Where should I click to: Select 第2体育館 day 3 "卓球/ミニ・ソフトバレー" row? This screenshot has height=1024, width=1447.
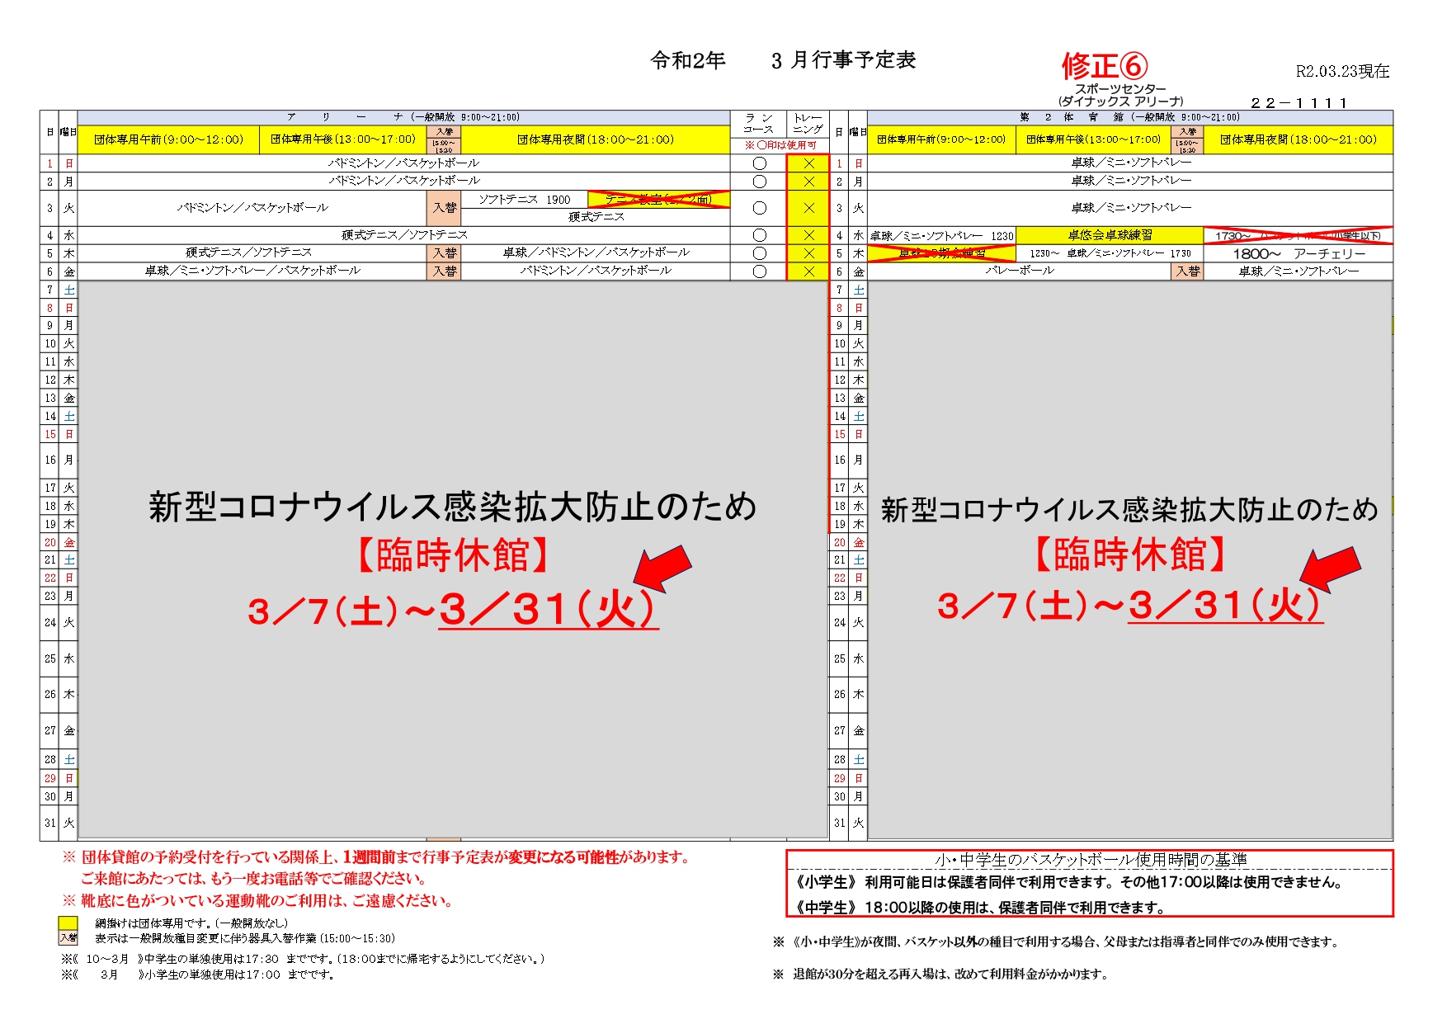click(1130, 208)
